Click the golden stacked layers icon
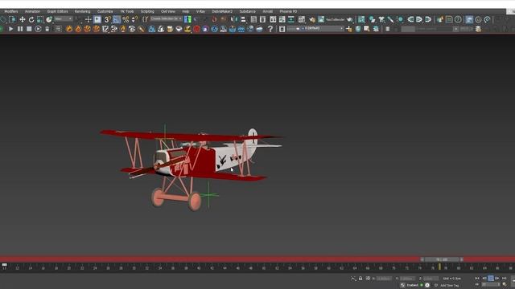 coord(478,29)
